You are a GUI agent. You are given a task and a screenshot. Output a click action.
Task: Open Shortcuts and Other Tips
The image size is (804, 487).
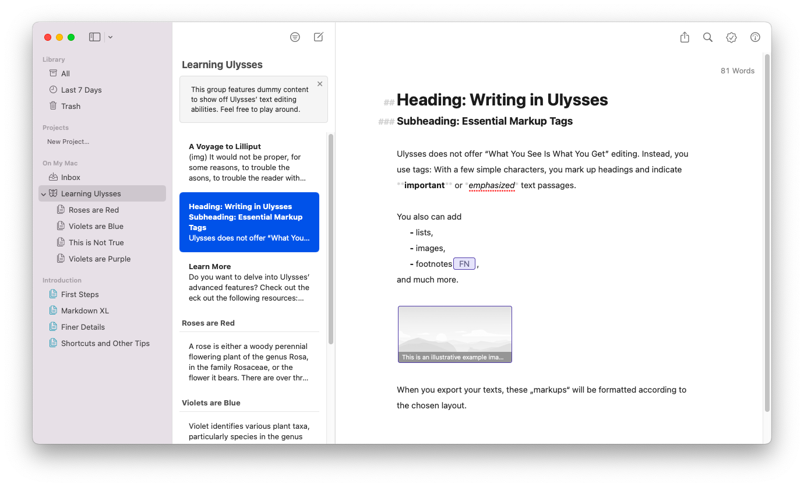coord(102,343)
